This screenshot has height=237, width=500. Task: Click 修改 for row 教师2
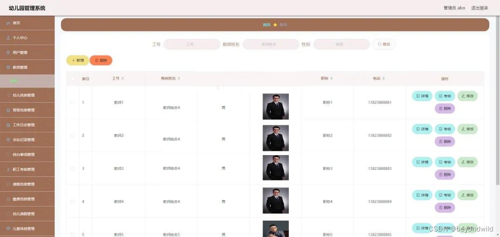(468, 129)
